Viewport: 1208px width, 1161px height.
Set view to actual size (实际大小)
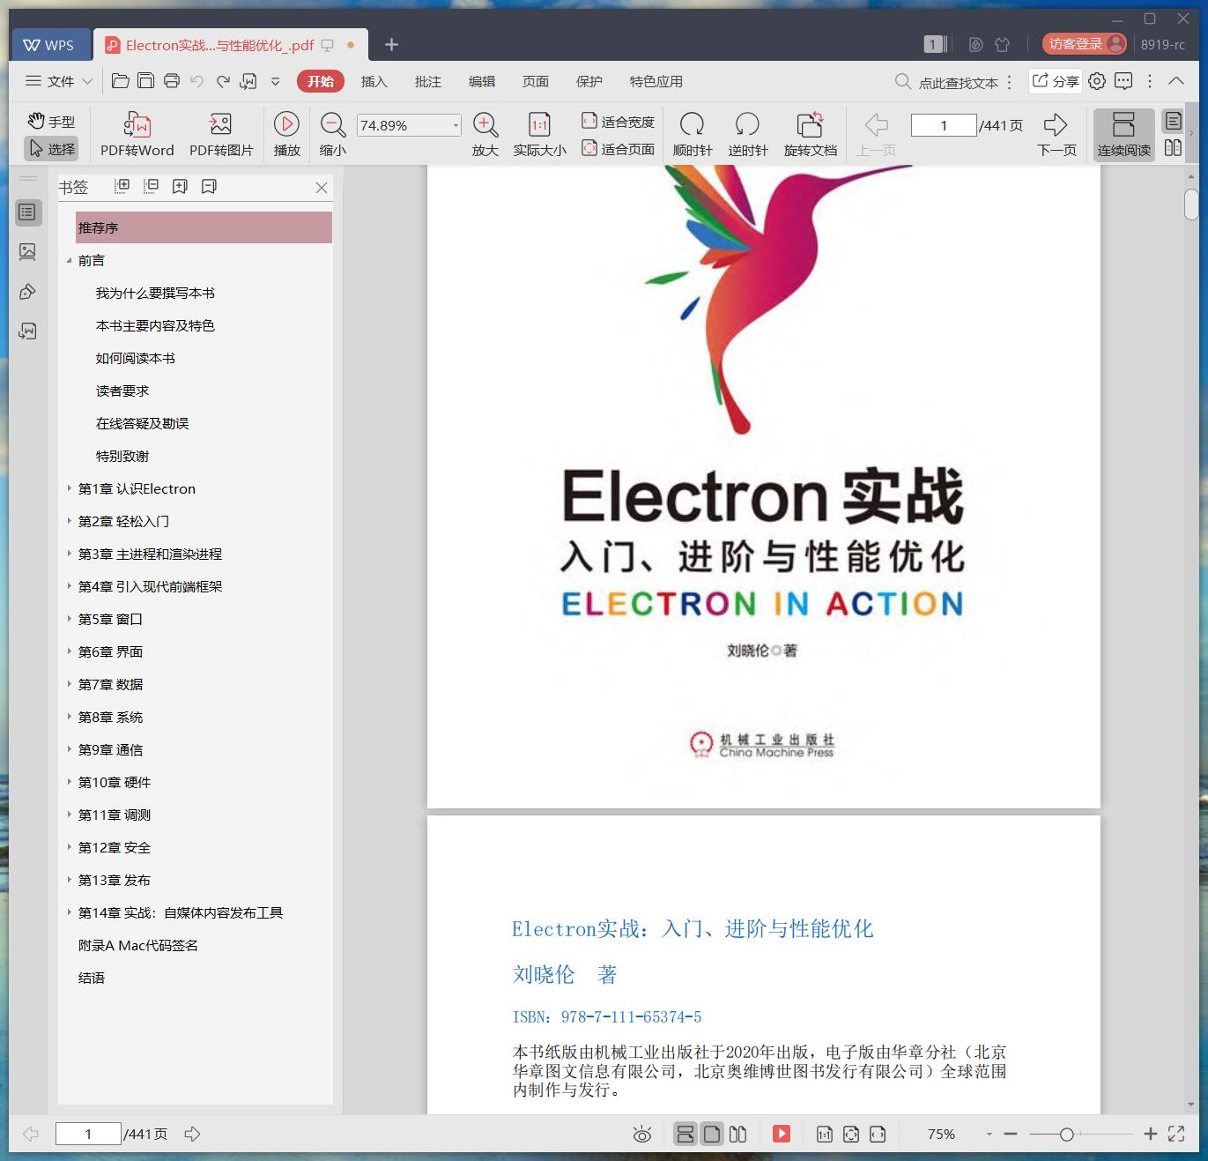[x=539, y=135]
